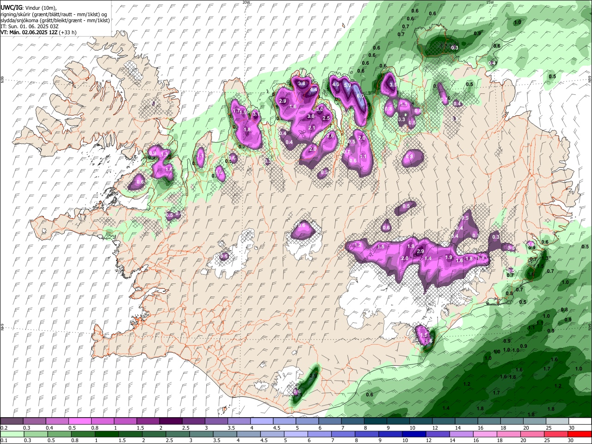
Task: Select the pale grey snow swatch at 25
Action: (x=556, y=421)
